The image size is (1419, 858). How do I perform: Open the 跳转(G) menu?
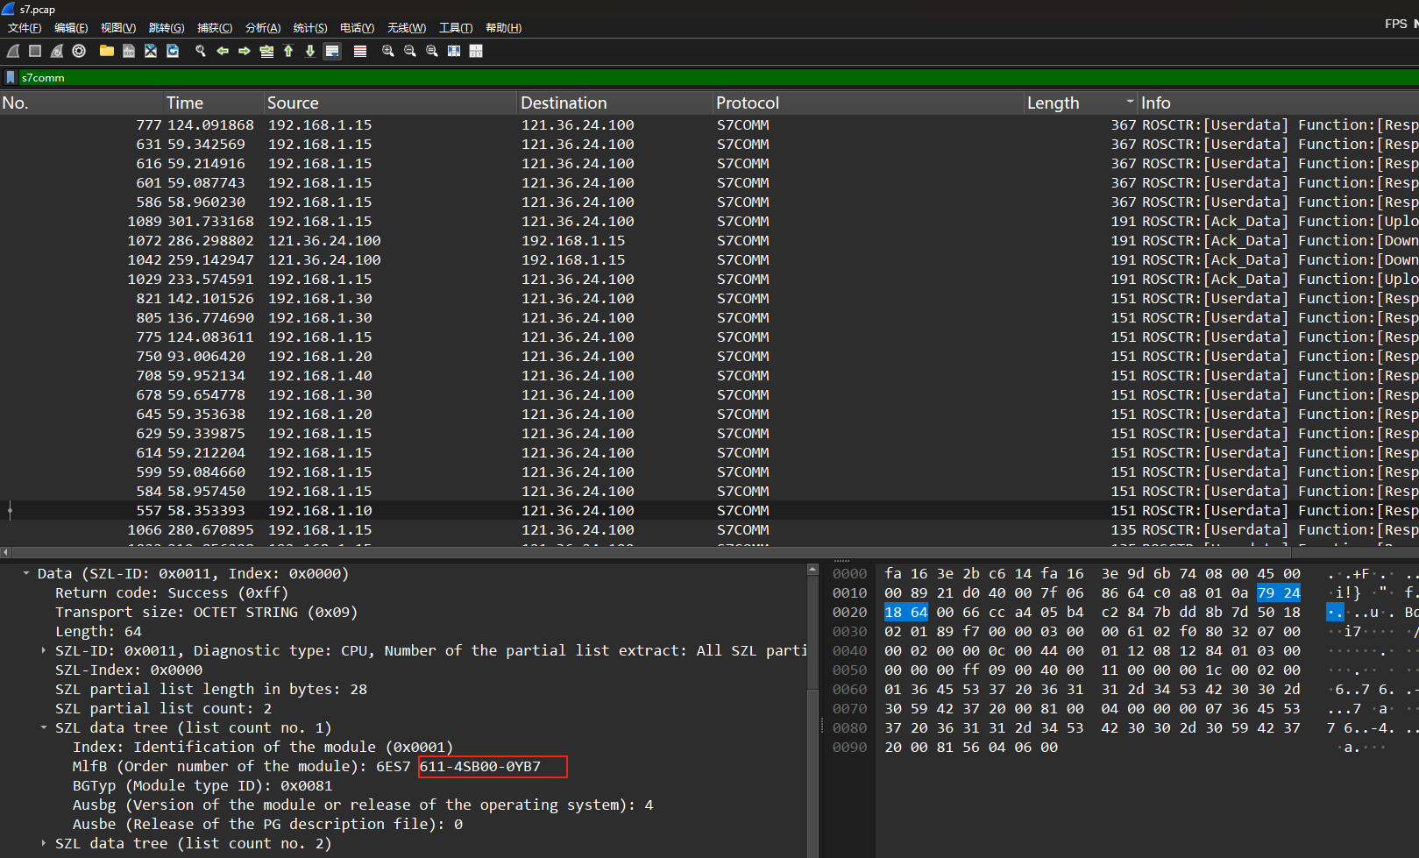coord(167,28)
